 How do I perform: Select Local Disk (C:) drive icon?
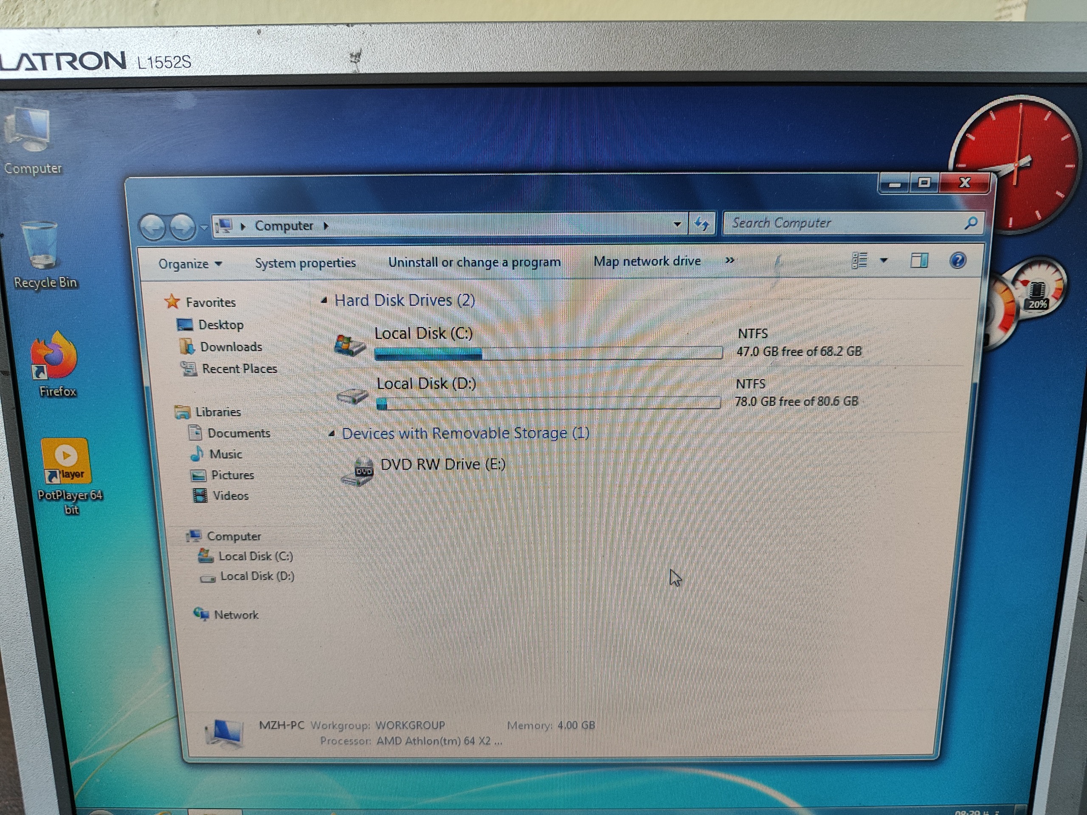point(350,344)
